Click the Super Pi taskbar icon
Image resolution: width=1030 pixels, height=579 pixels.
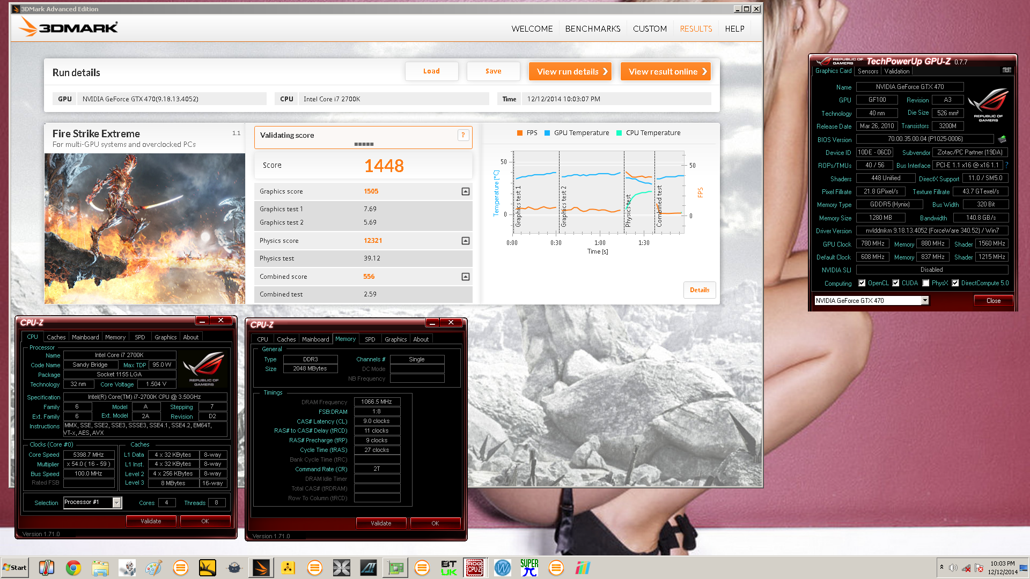click(529, 568)
